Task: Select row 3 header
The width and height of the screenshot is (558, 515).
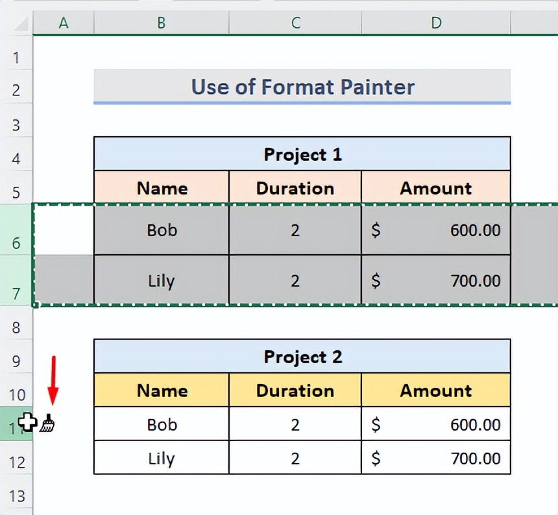Action: 16,120
